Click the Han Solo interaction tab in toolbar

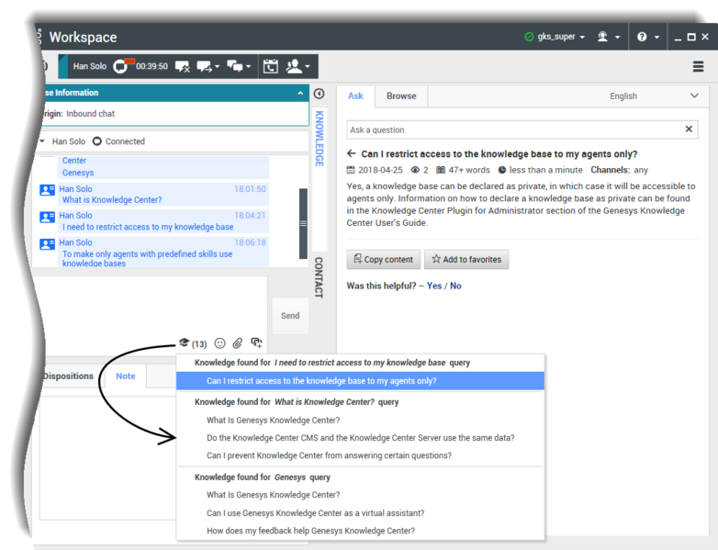click(90, 66)
